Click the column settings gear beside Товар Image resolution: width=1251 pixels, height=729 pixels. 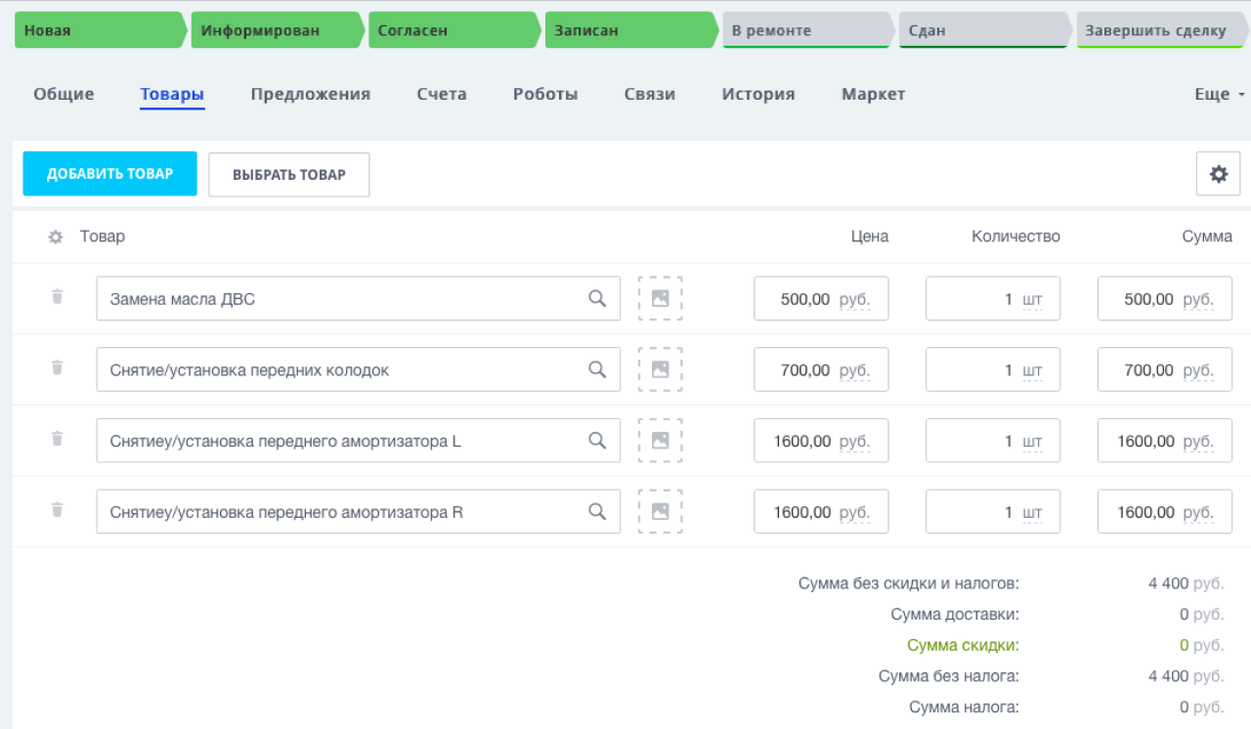point(56,236)
